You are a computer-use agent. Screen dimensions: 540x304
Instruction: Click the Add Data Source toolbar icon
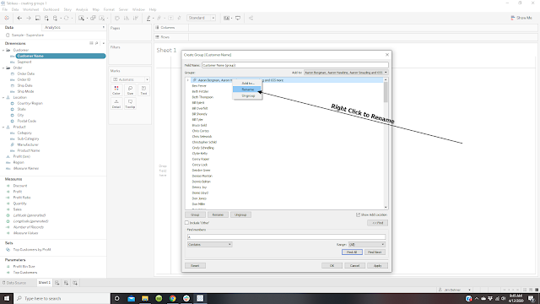point(46,18)
